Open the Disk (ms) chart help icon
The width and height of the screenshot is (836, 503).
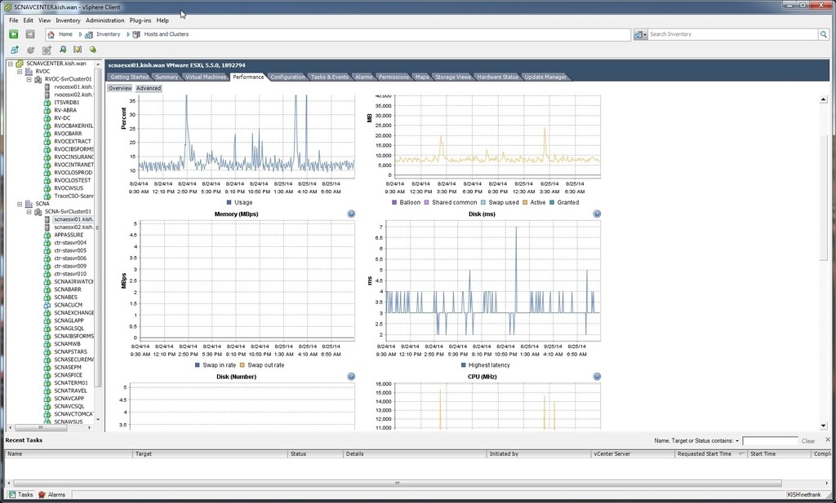pos(597,213)
